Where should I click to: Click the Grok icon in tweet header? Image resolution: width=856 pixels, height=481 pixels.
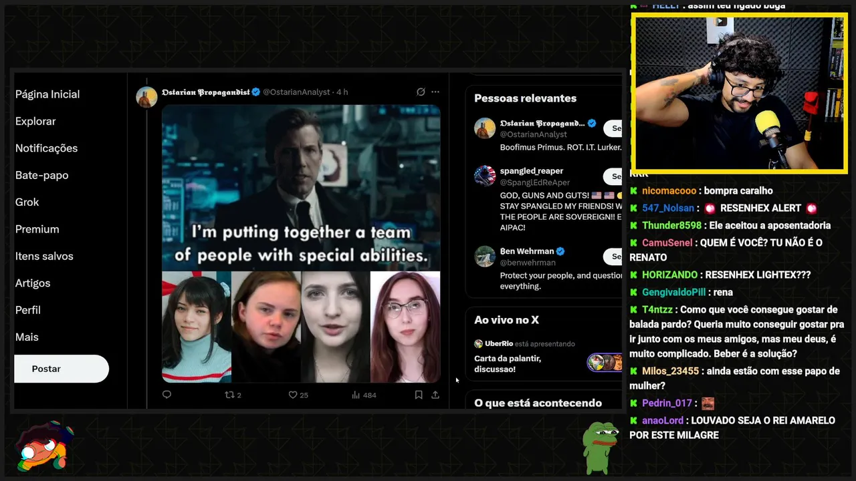[x=421, y=92]
